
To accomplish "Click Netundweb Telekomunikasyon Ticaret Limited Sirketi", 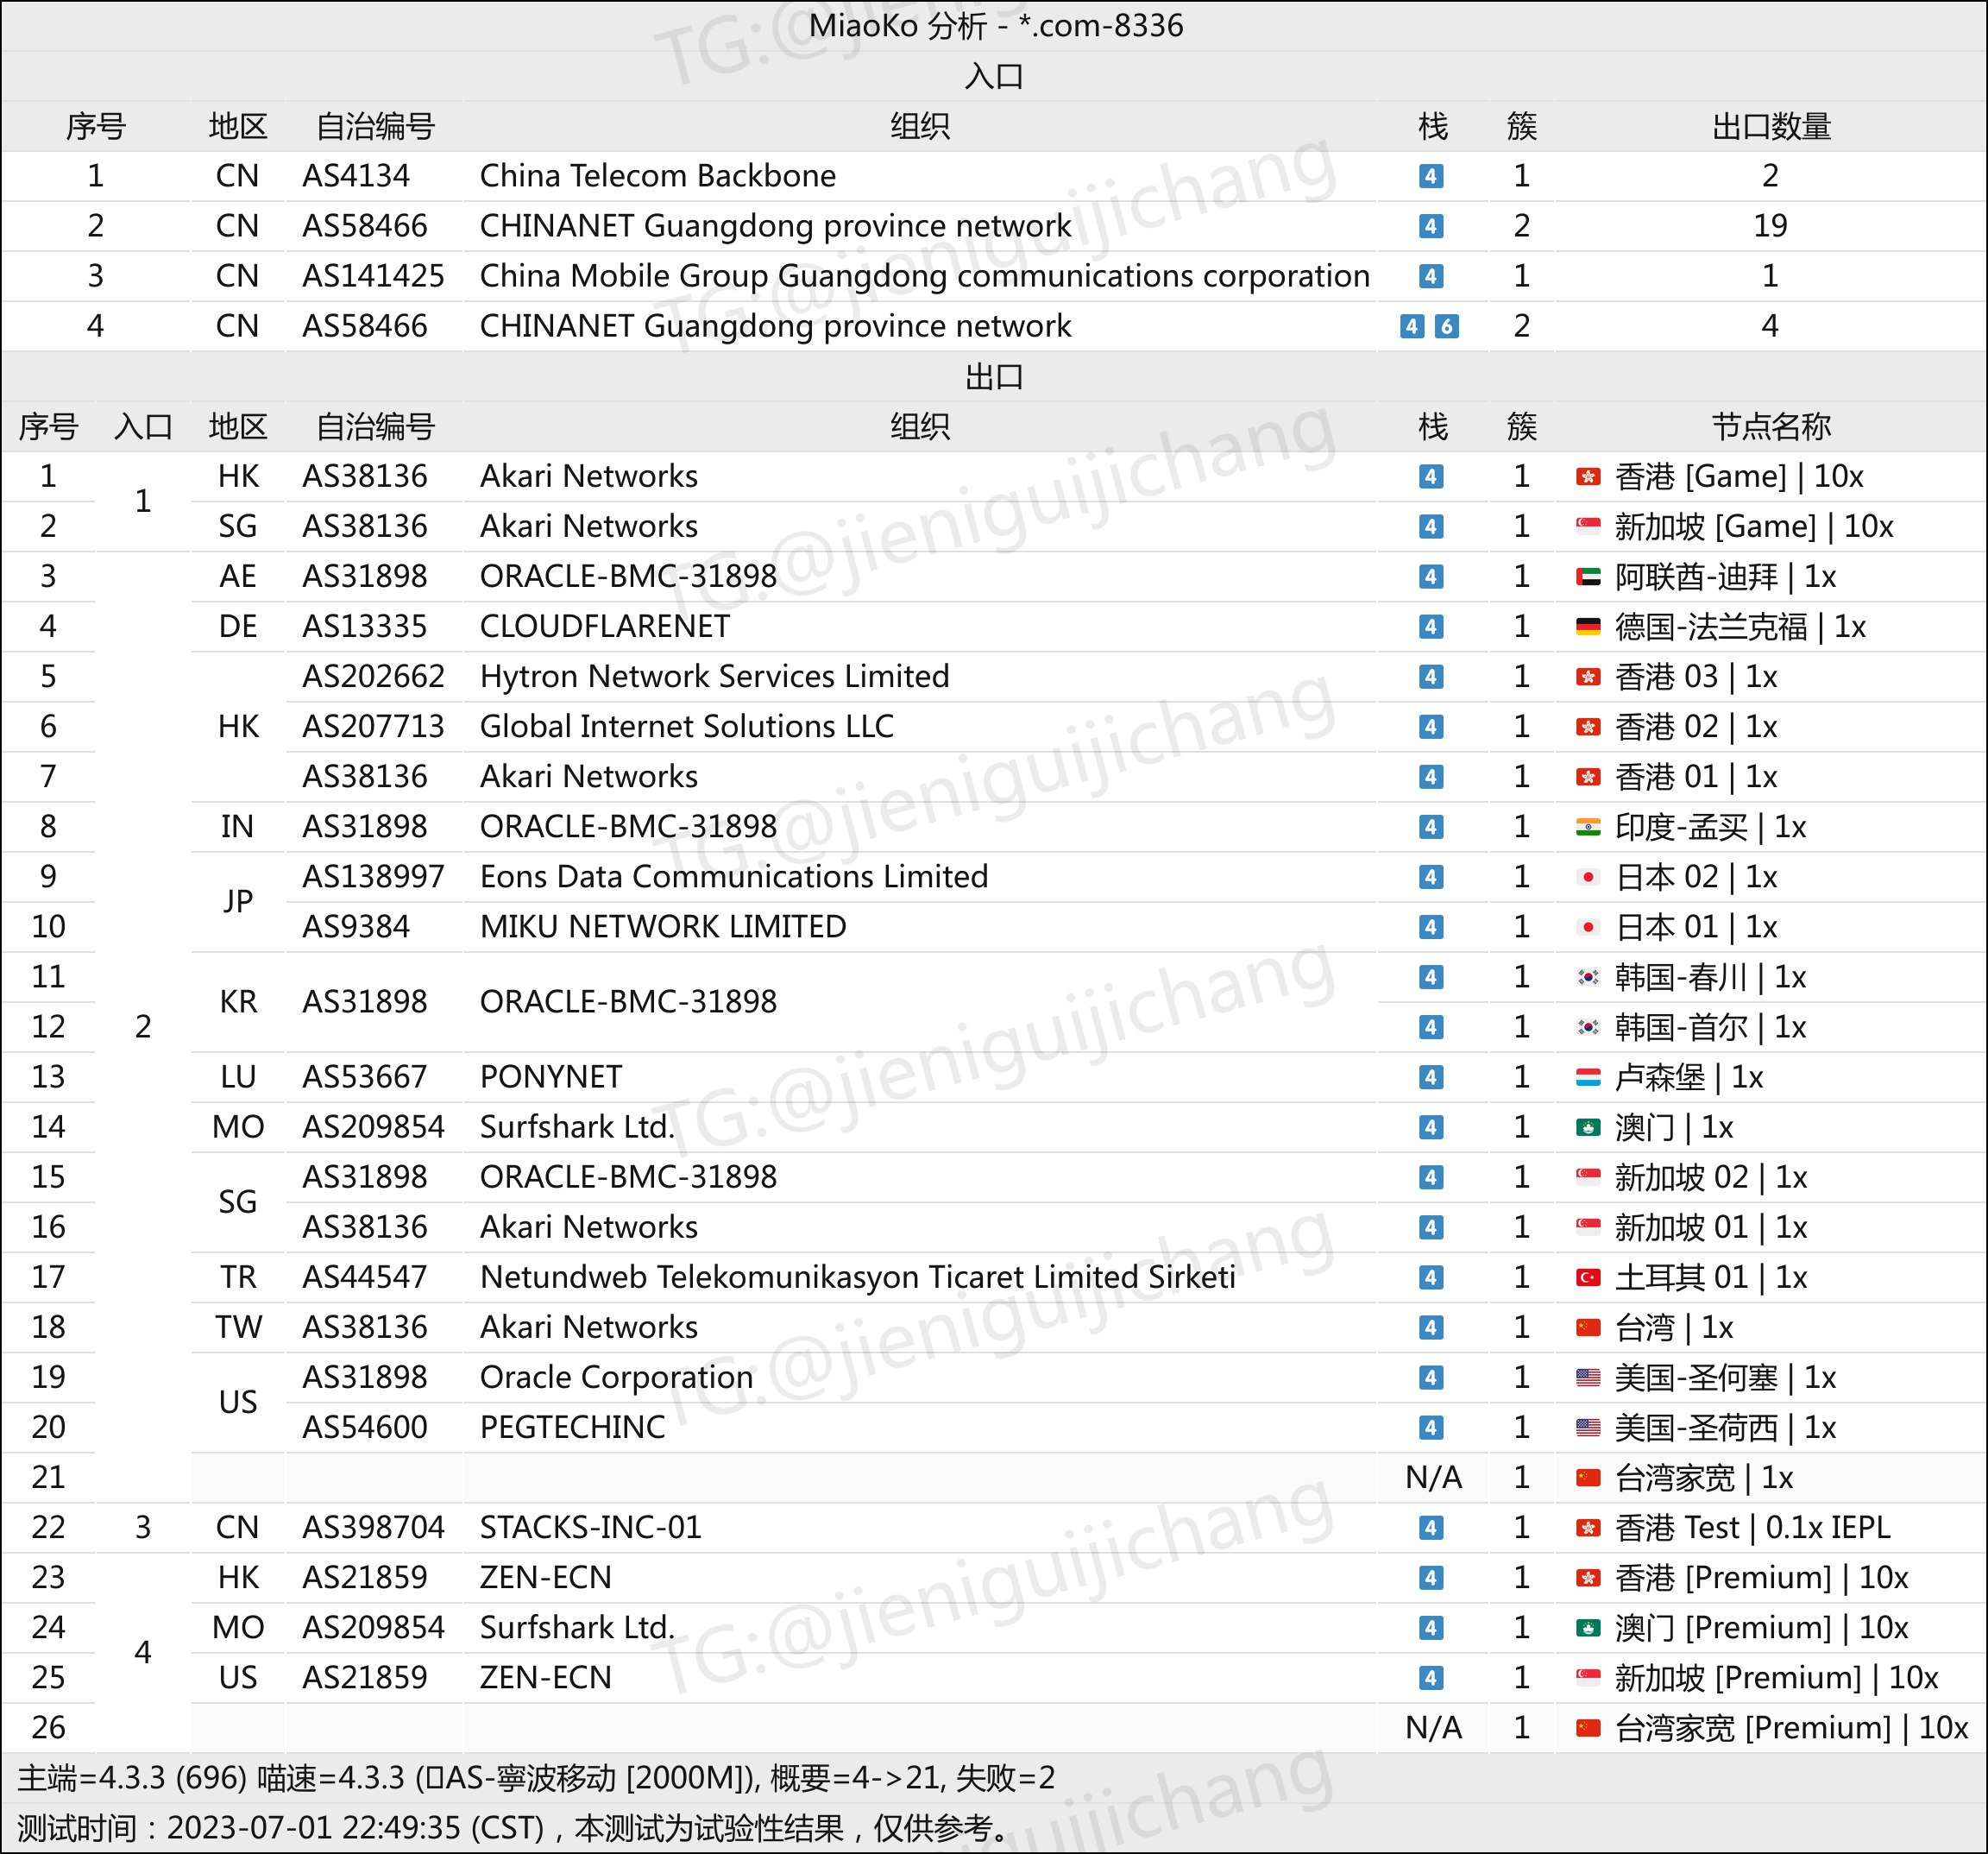I will 857,1277.
